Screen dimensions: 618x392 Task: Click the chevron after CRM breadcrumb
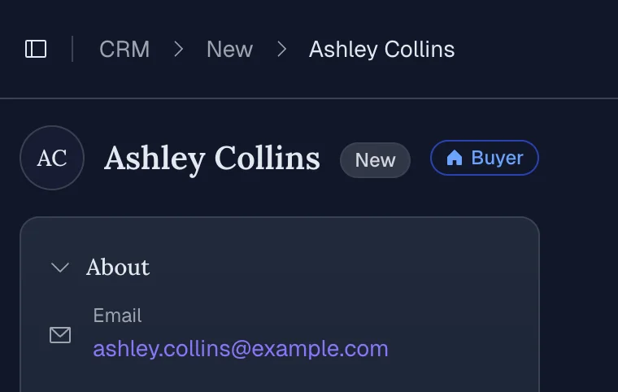point(178,50)
